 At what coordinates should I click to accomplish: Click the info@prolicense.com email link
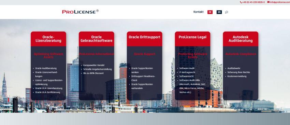pos(280,2)
